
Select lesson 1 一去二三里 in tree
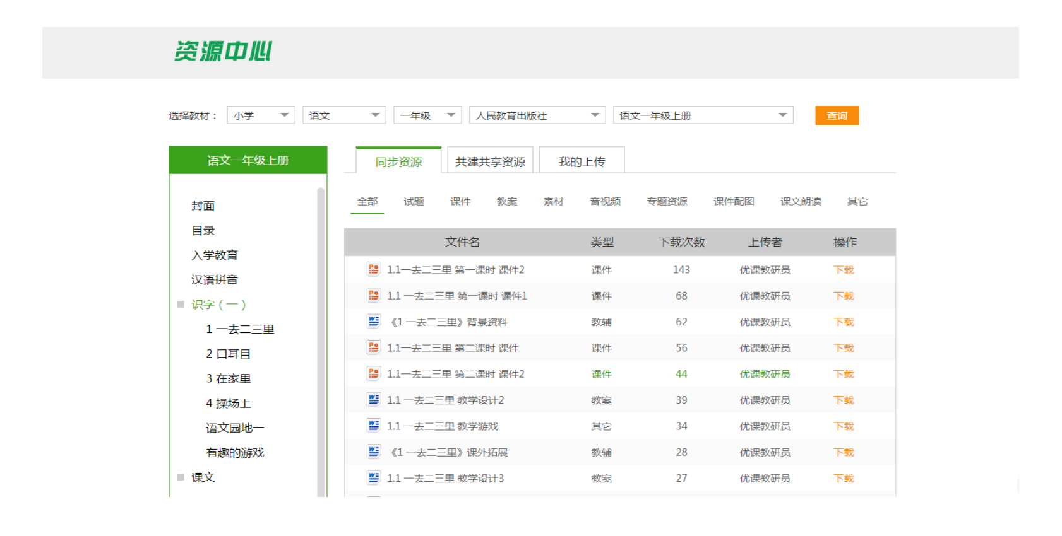pos(240,329)
